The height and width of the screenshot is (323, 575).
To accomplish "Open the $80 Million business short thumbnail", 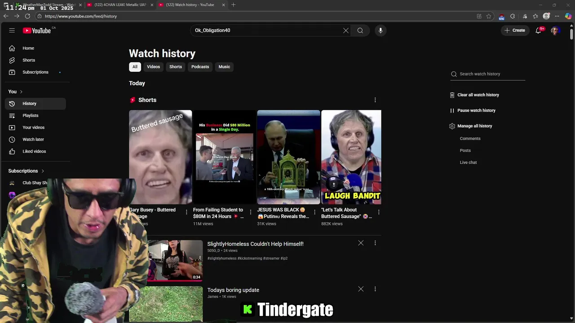I will tap(224, 157).
